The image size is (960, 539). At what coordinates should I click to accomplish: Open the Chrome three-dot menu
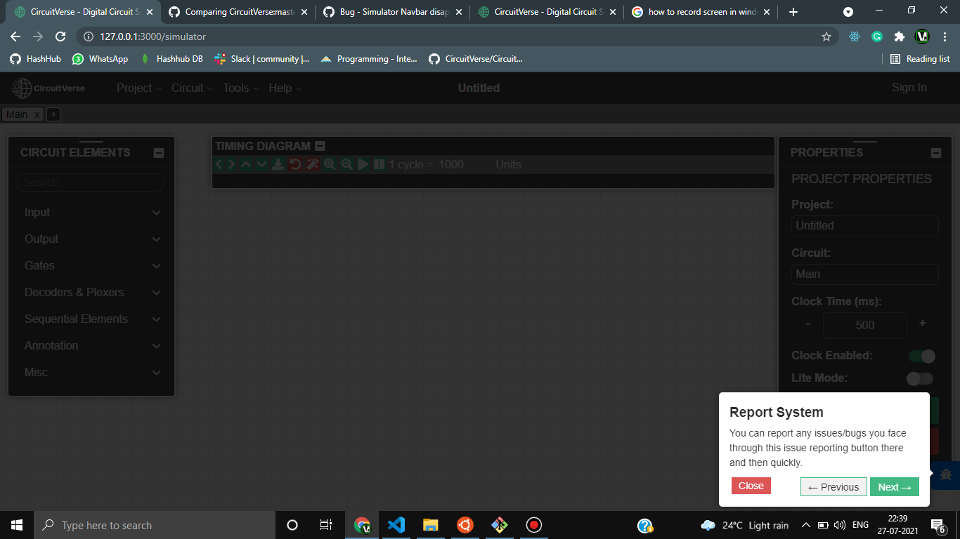point(944,36)
